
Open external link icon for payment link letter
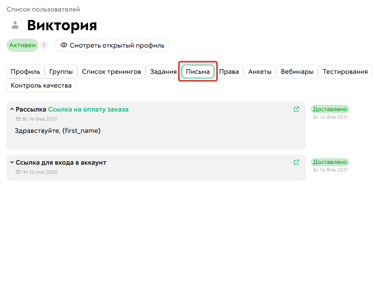point(296,109)
